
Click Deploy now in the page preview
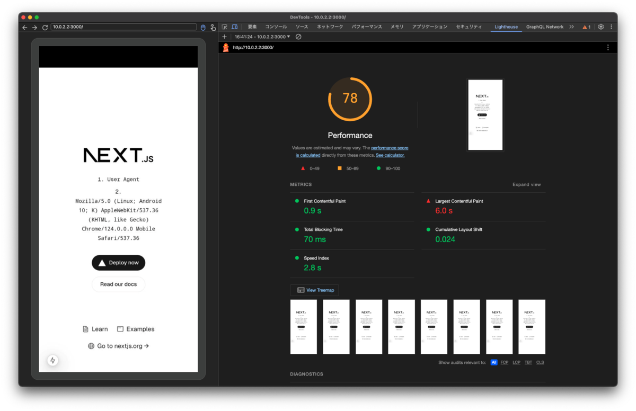(118, 263)
